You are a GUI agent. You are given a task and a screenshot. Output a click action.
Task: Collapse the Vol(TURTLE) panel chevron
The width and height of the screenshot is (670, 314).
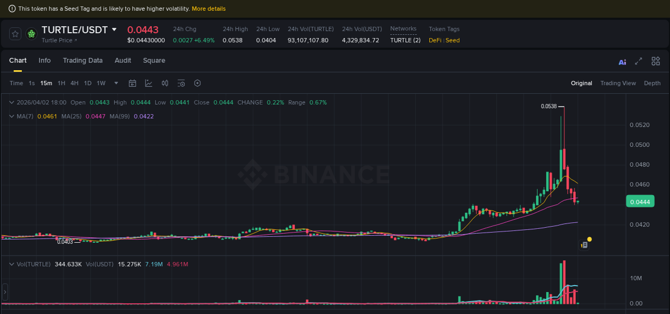pos(12,264)
